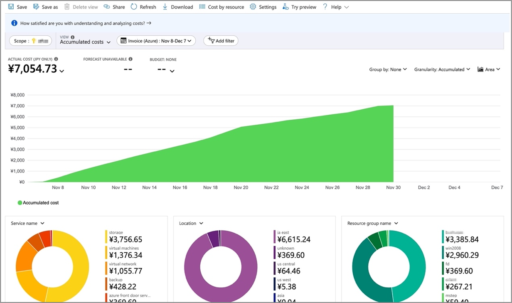
Task: Choose the Save as toolbar icon
Action: (x=36, y=7)
